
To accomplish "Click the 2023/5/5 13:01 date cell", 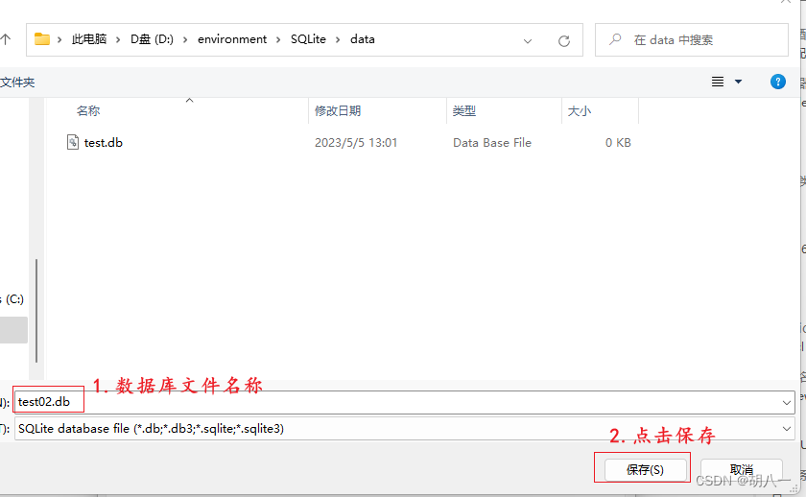I will pyautogui.click(x=356, y=143).
